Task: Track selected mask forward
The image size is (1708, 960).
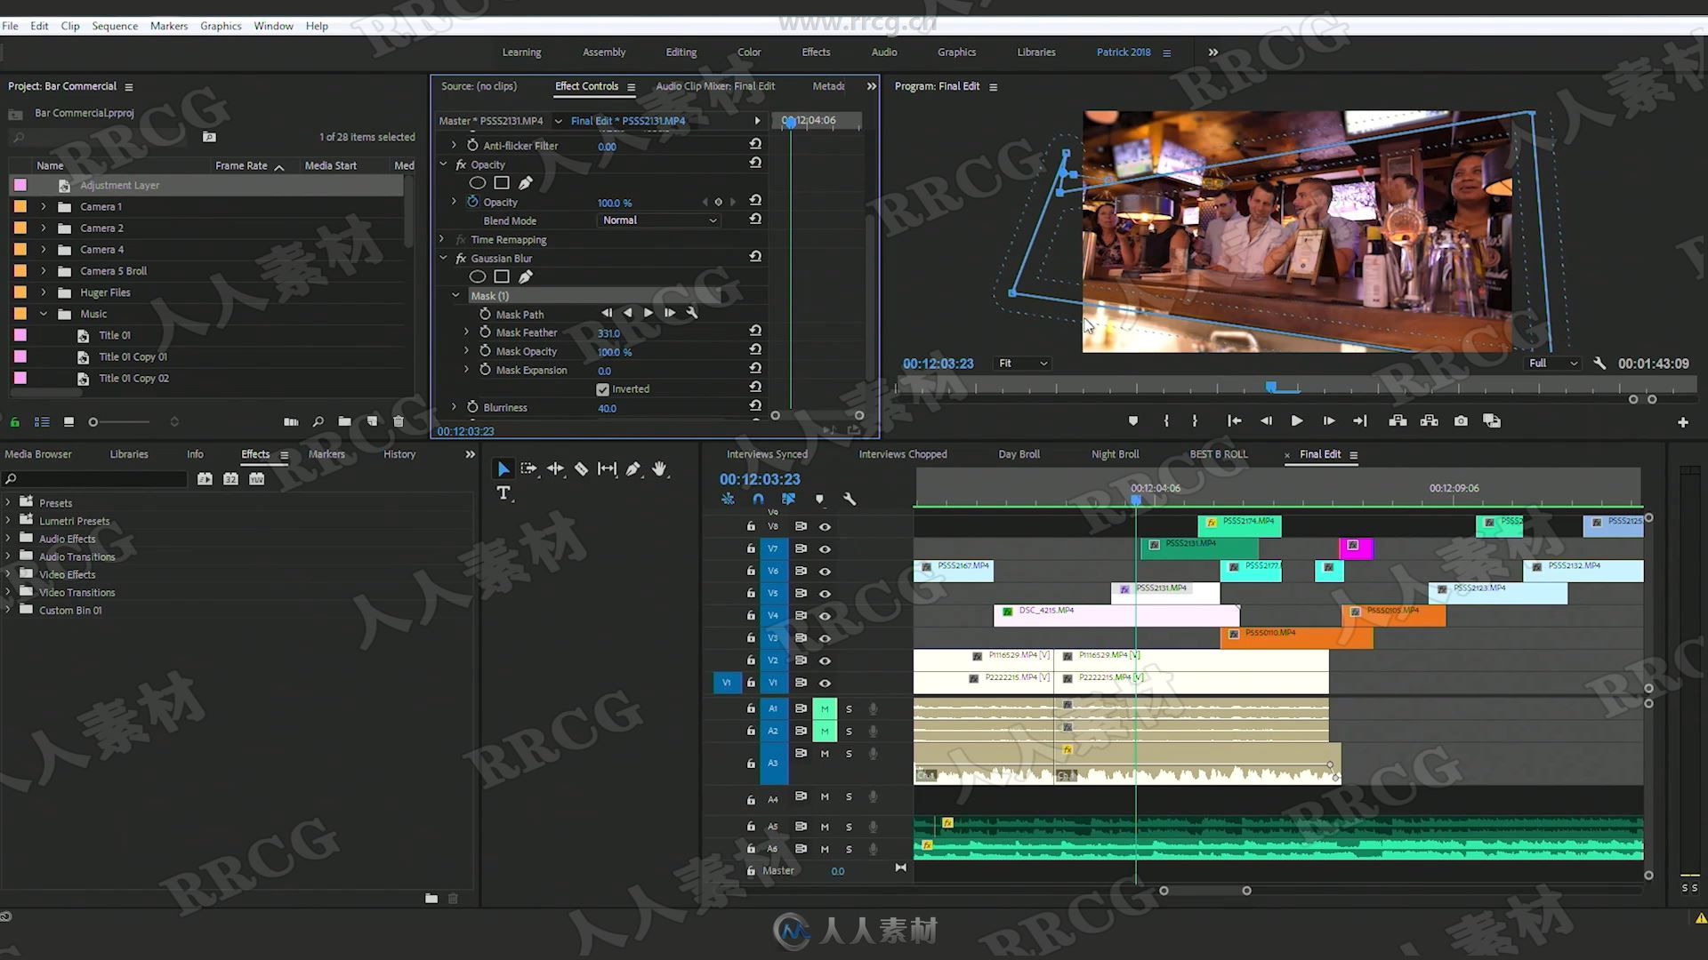Action: (x=649, y=313)
